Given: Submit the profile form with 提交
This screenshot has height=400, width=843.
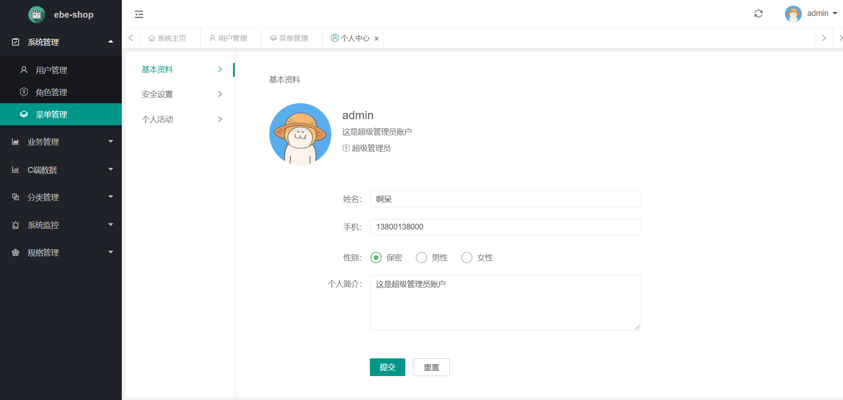Looking at the screenshot, I should tap(387, 367).
